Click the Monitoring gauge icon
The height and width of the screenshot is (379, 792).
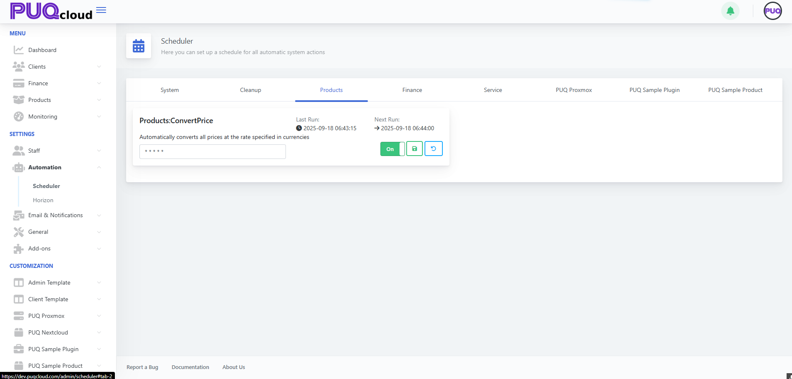[19, 116]
